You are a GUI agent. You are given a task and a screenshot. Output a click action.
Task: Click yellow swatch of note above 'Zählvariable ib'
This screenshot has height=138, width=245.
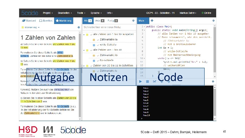point(87,50)
